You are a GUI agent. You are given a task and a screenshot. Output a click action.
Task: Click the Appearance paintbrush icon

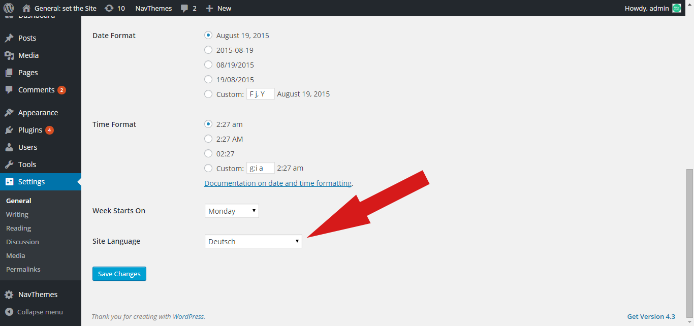9,113
